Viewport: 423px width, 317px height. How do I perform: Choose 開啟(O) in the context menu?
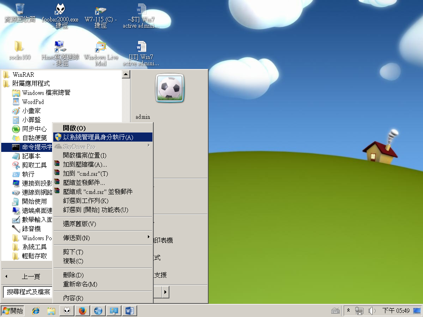click(103, 128)
